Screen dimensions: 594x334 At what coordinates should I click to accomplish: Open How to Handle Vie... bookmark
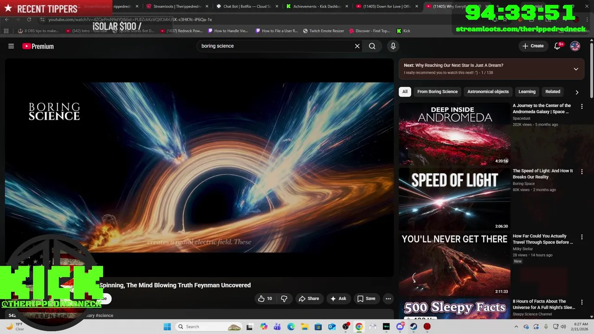point(228,31)
